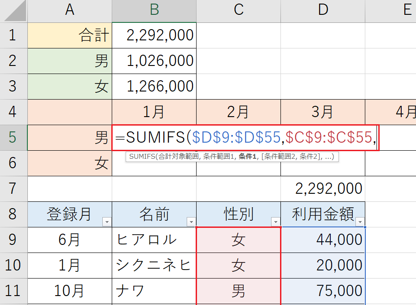This screenshot has height=305, width=416.
Task: Select row 8 header
Action: pyautogui.click(x=14, y=214)
